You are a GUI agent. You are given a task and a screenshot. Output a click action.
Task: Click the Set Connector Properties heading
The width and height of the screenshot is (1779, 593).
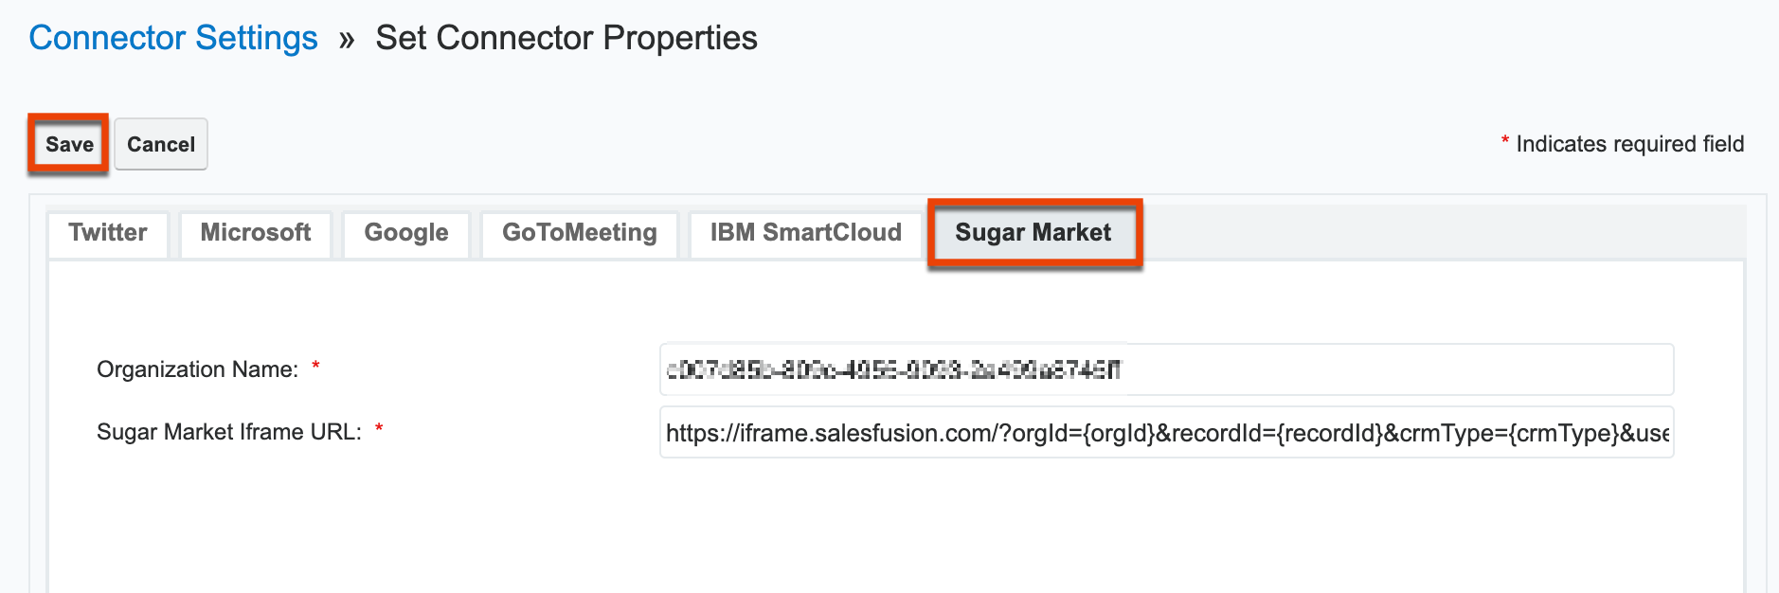tap(566, 38)
